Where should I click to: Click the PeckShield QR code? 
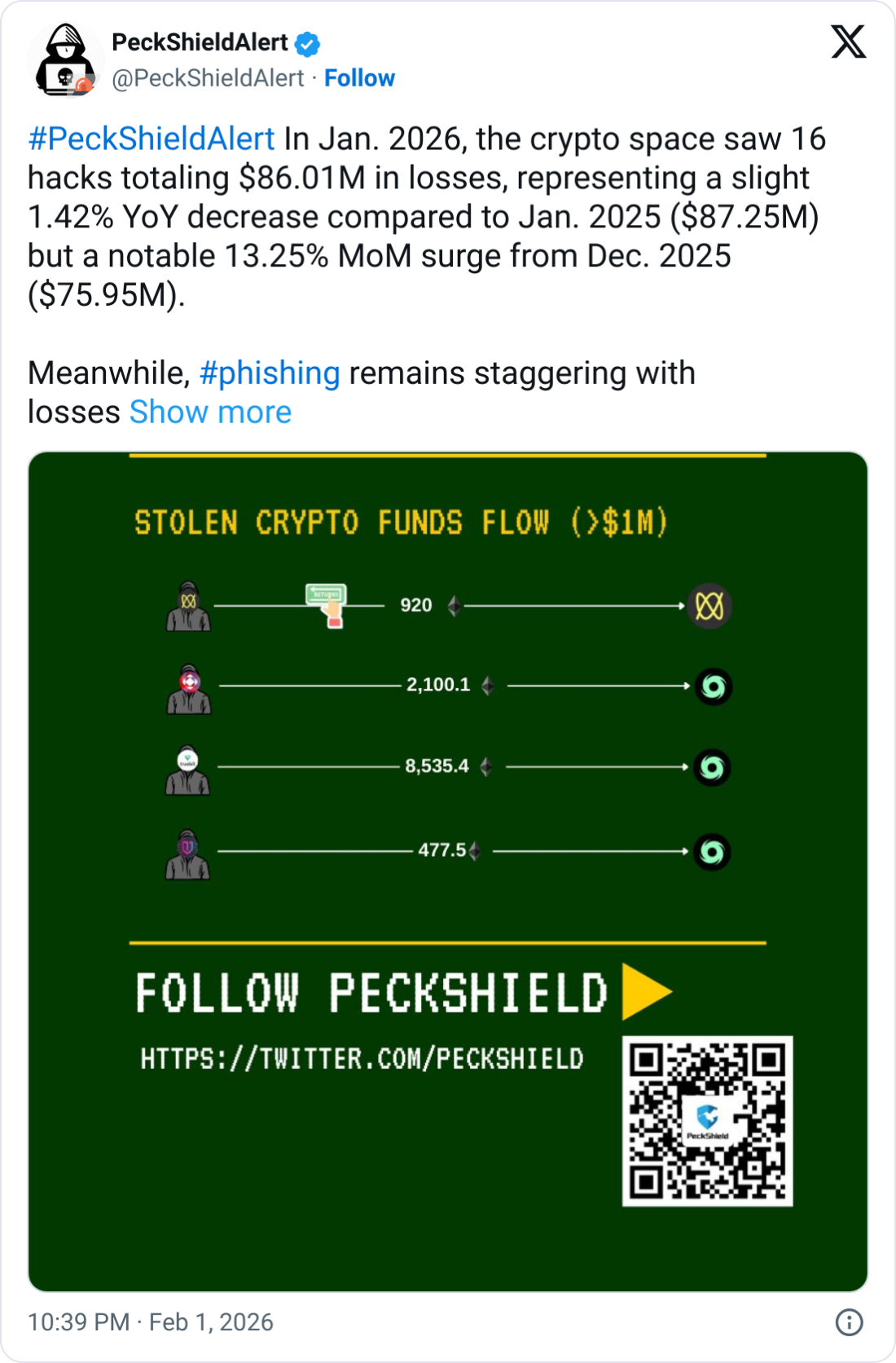[x=707, y=1121]
